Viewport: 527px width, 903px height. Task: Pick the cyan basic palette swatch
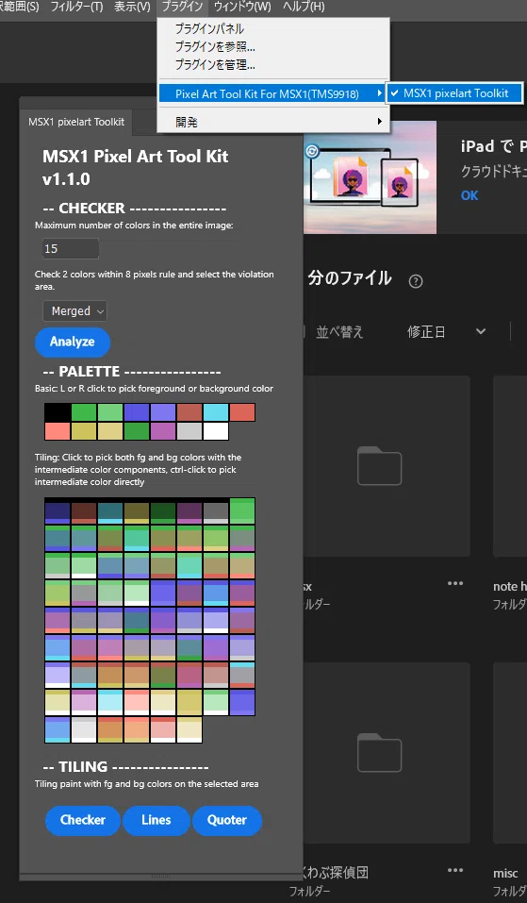pos(216,412)
